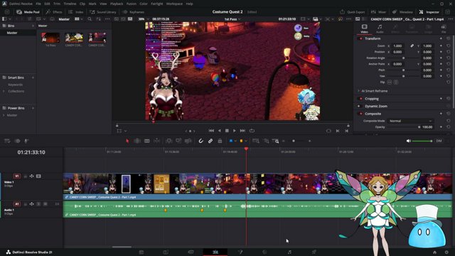Click the media pool search icon
This screenshot has height=256, width=455.
pyautogui.click(x=90, y=19)
